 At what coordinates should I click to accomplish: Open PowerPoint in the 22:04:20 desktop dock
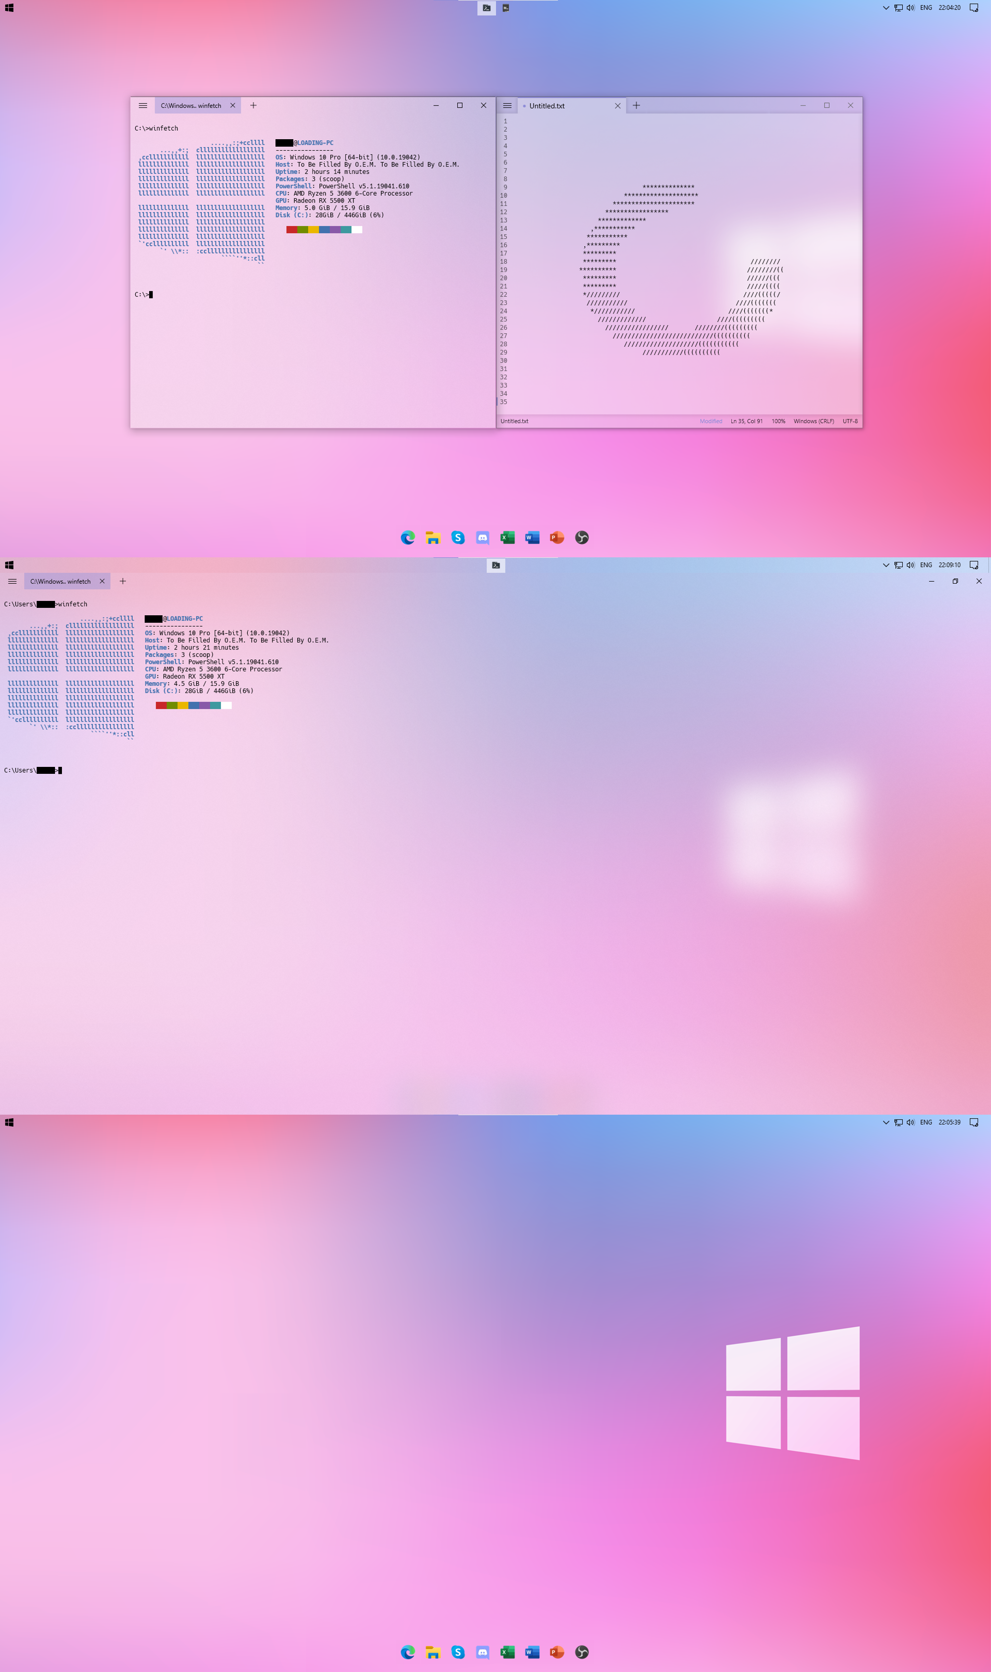(557, 538)
